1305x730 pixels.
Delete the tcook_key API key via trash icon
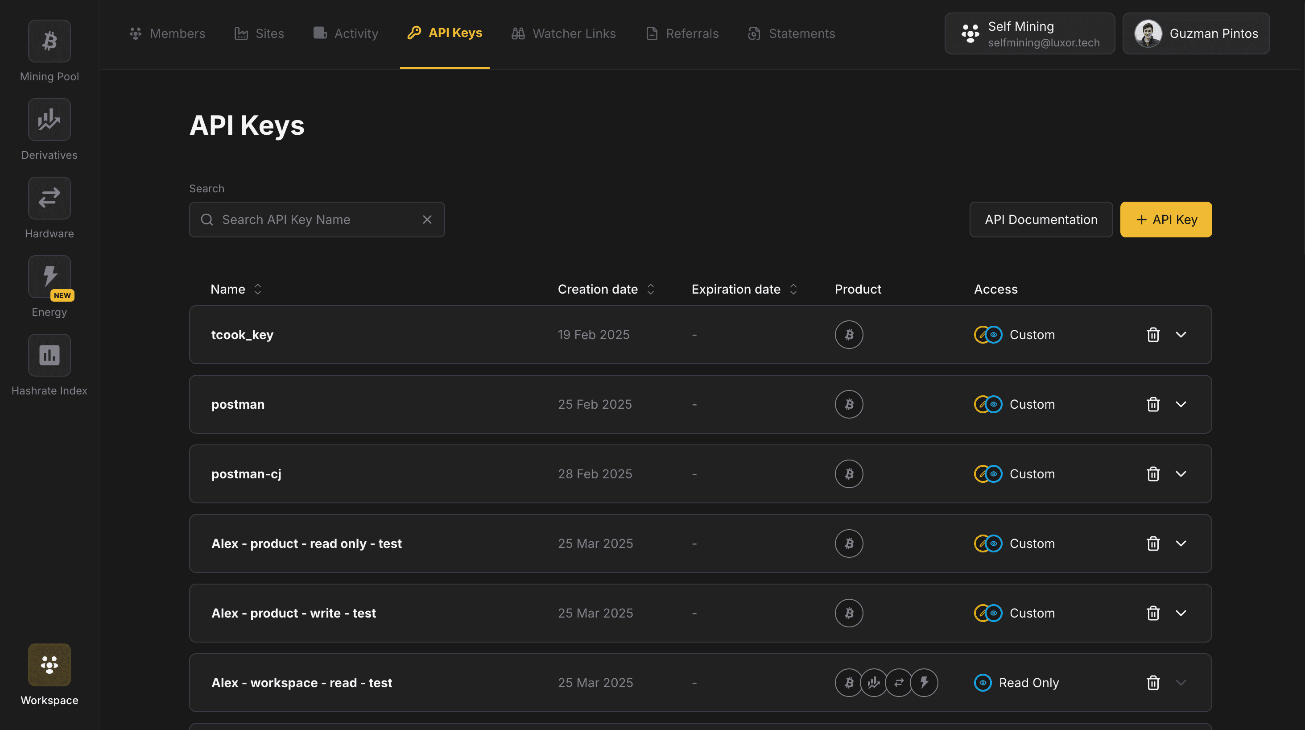coord(1153,335)
